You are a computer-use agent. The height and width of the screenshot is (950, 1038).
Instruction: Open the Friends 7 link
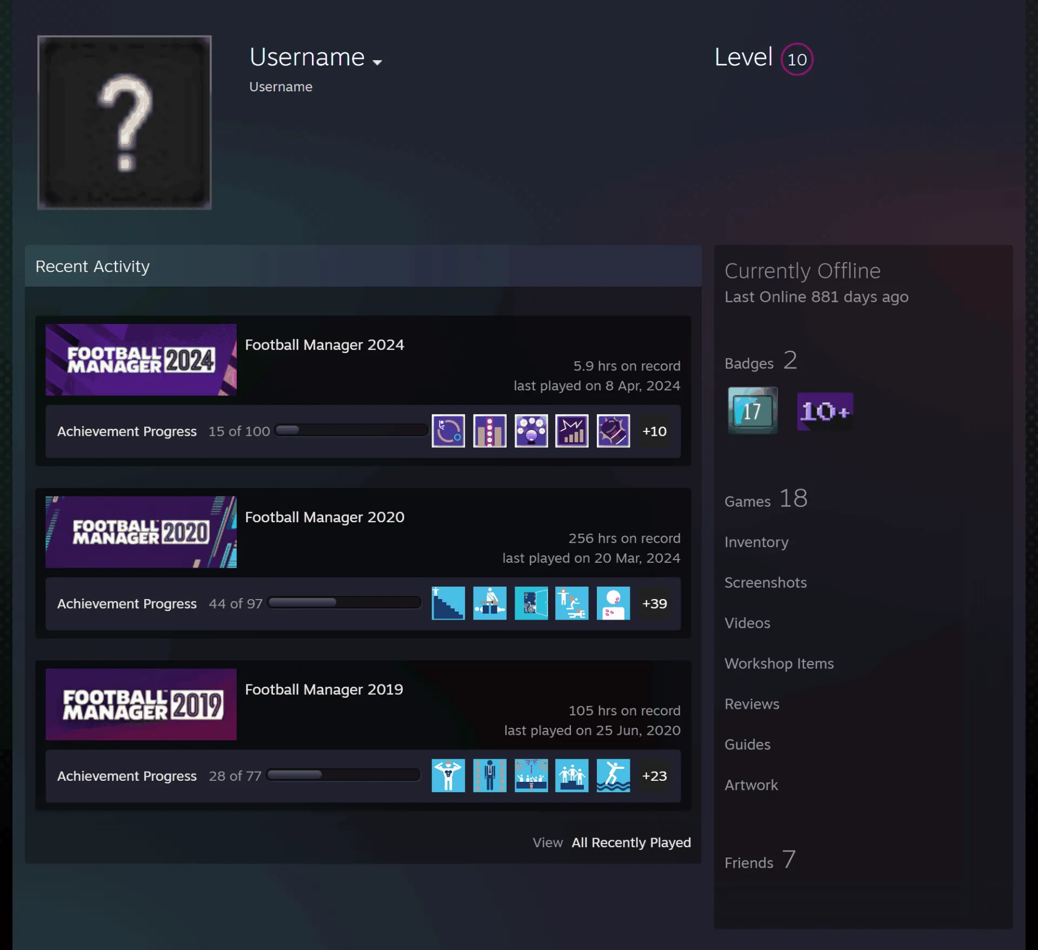tap(760, 860)
